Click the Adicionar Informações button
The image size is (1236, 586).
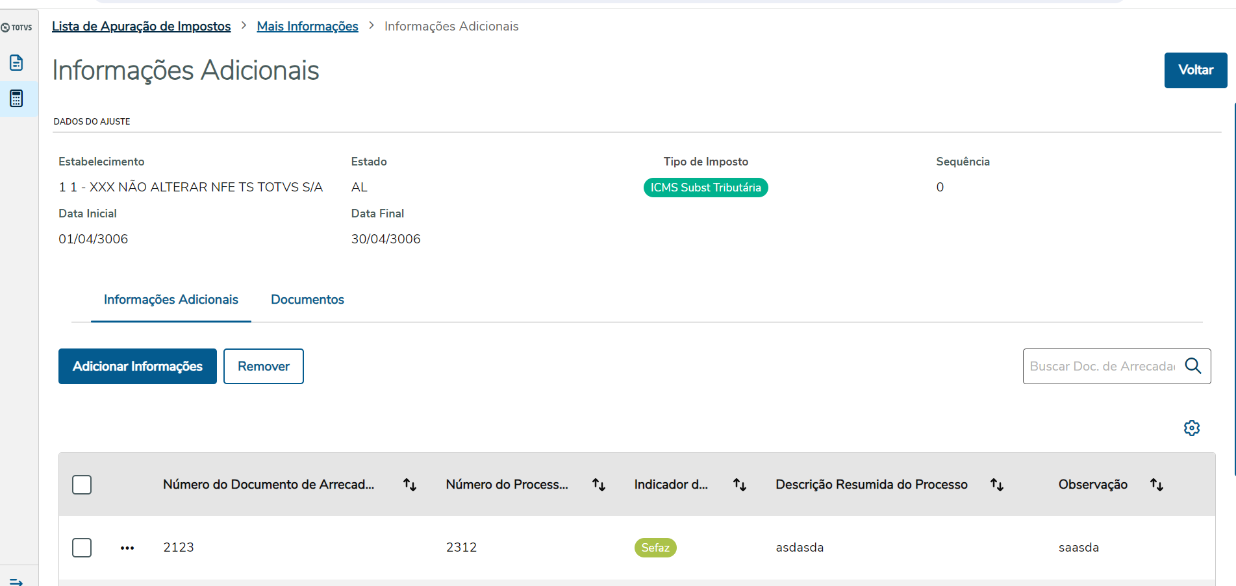138,367
